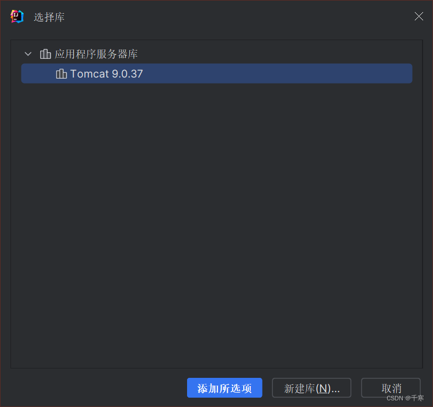Cancel with the 取消 button
Image resolution: width=433 pixels, height=407 pixels.
(391, 388)
